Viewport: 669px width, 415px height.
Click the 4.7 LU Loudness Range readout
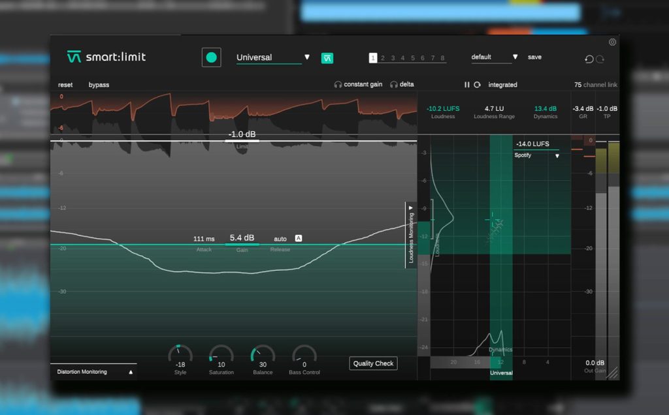(494, 109)
